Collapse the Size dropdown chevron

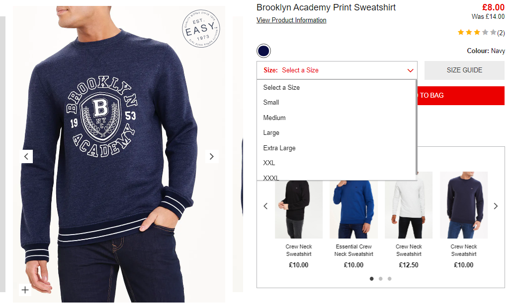point(410,70)
